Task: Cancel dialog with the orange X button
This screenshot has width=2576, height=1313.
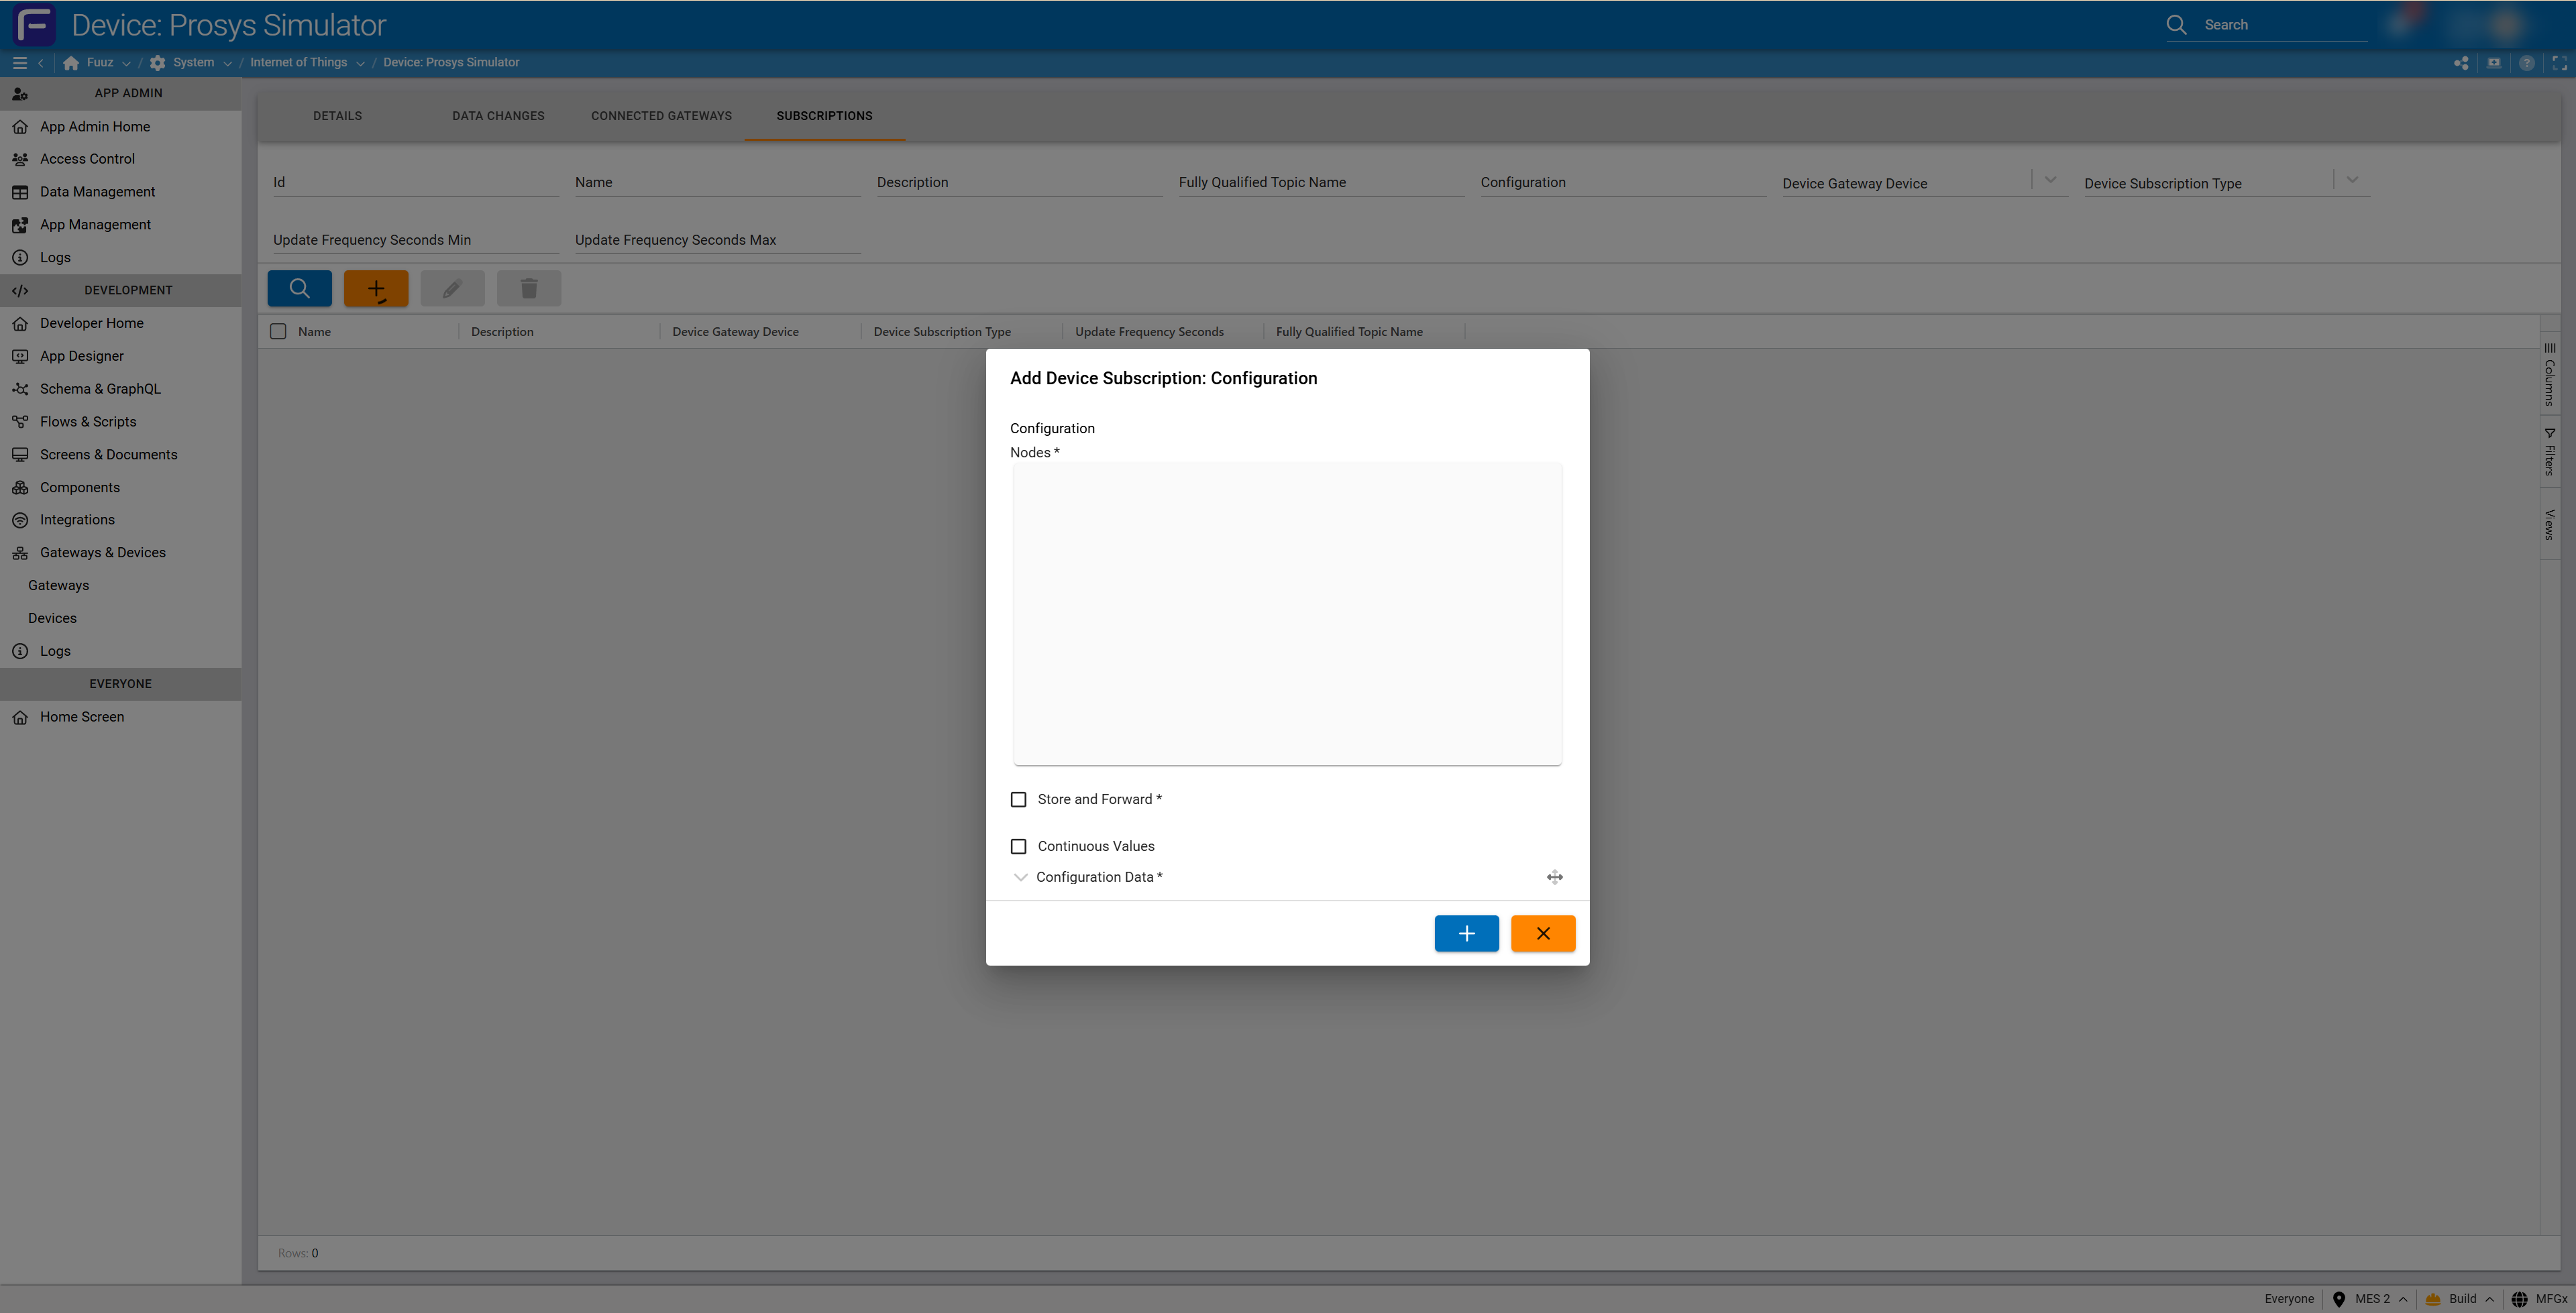Action: pos(1542,933)
